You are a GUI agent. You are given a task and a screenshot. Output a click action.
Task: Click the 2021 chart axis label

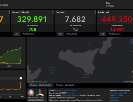pos(9,66)
